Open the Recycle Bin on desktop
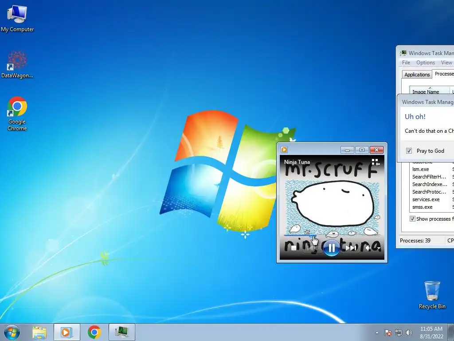The image size is (454, 341). [x=432, y=295]
